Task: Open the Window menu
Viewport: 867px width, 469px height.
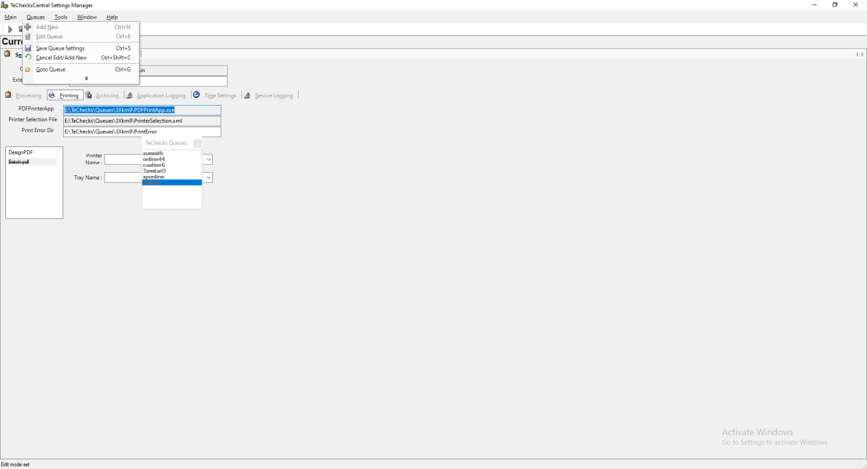Action: tap(87, 17)
